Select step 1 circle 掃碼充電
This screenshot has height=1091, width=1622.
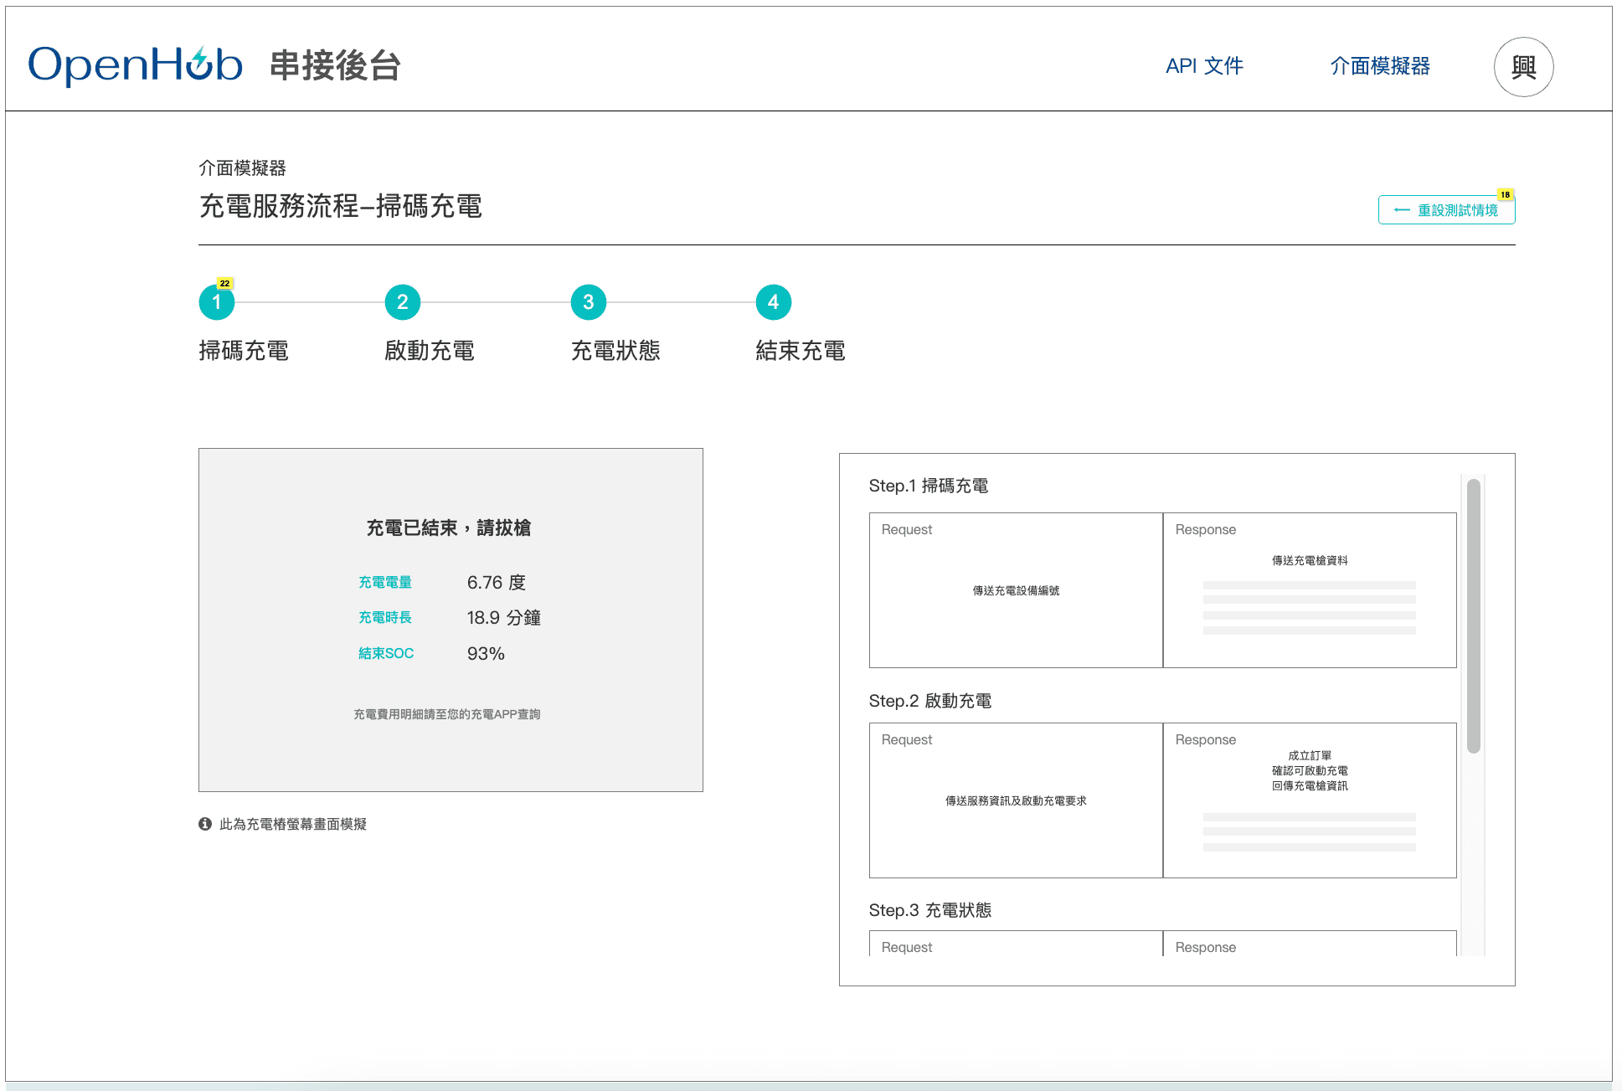pos(217,302)
